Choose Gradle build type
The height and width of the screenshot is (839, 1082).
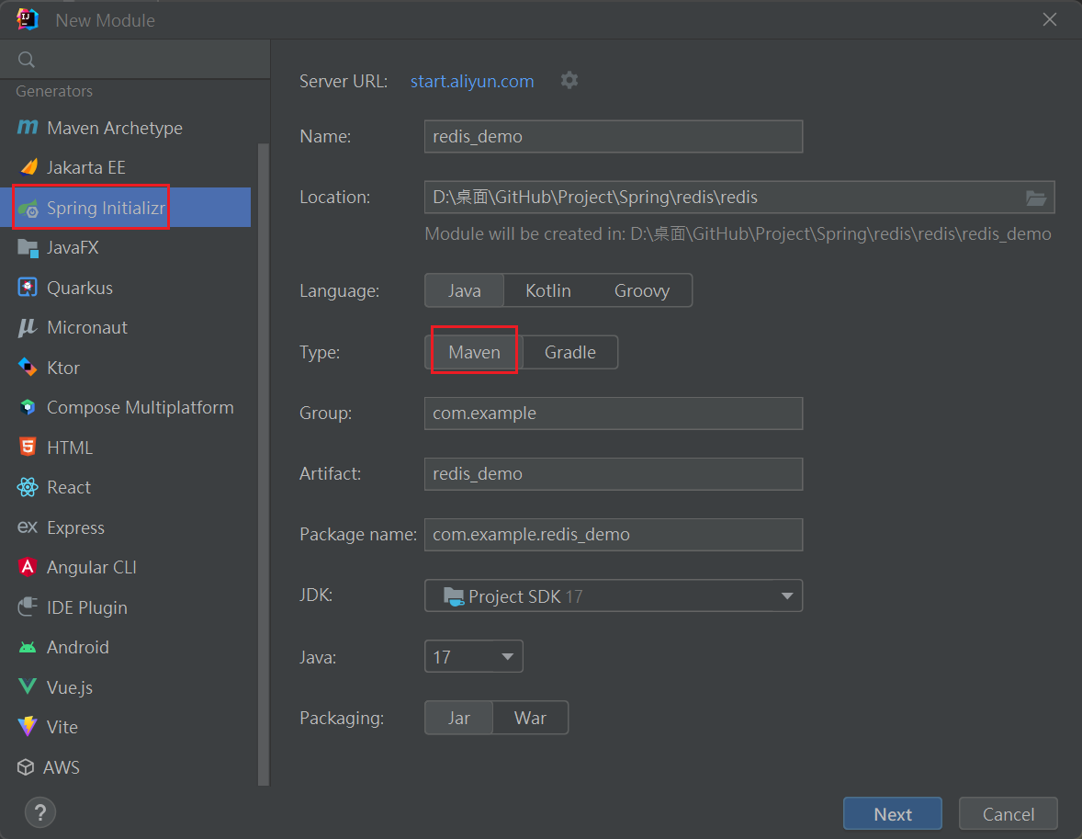click(x=570, y=352)
